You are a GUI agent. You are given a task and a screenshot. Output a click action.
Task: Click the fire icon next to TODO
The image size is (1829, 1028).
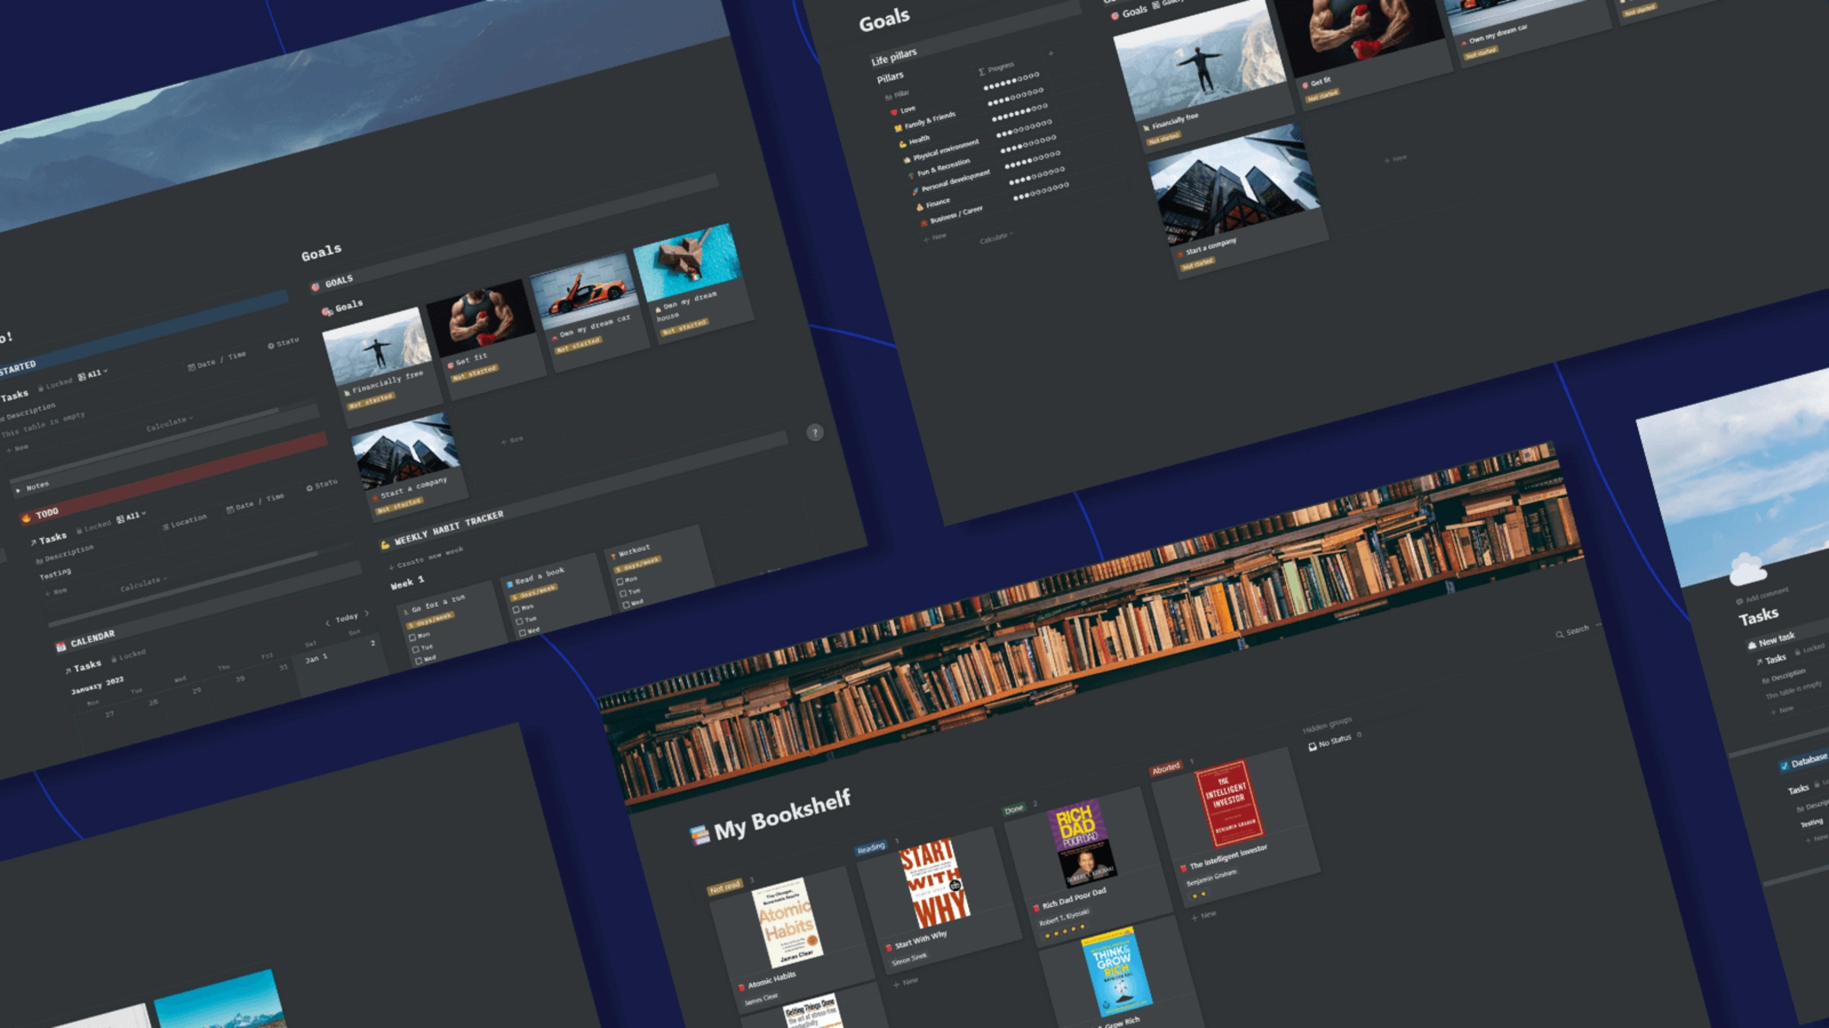point(26,518)
